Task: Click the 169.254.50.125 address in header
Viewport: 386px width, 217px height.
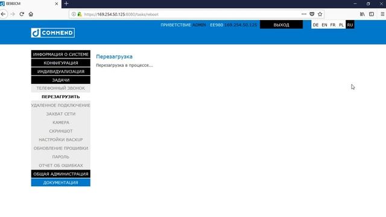Action: coord(241,25)
